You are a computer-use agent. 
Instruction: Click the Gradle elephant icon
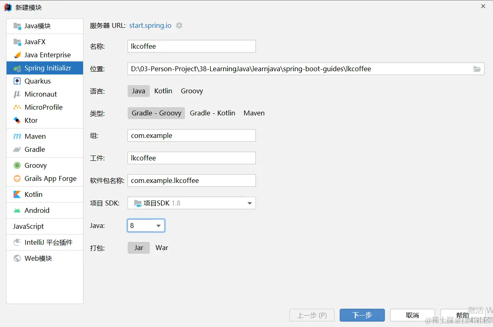[17, 149]
